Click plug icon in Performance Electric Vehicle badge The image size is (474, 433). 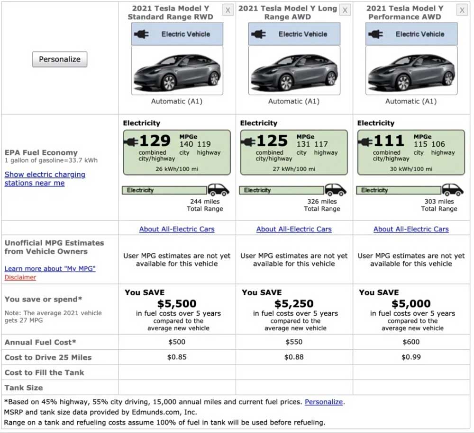point(376,34)
